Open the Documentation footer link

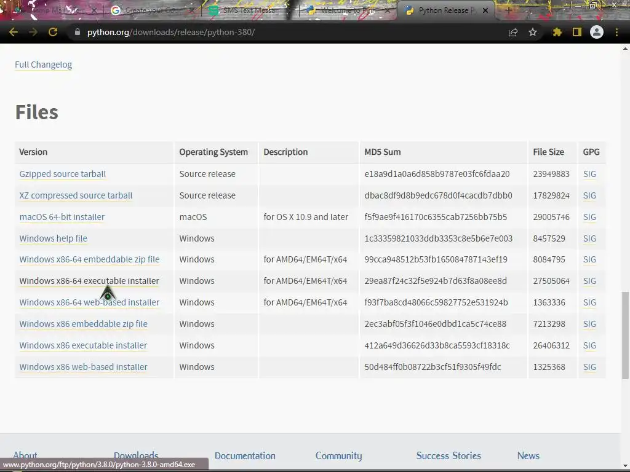245,456
